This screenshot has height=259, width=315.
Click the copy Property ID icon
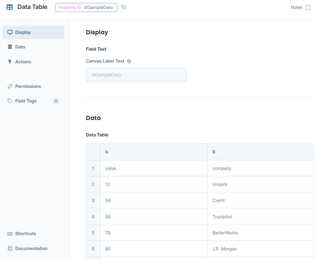click(x=124, y=7)
